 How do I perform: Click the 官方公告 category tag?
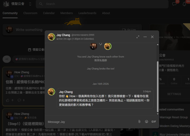(30, 118)
